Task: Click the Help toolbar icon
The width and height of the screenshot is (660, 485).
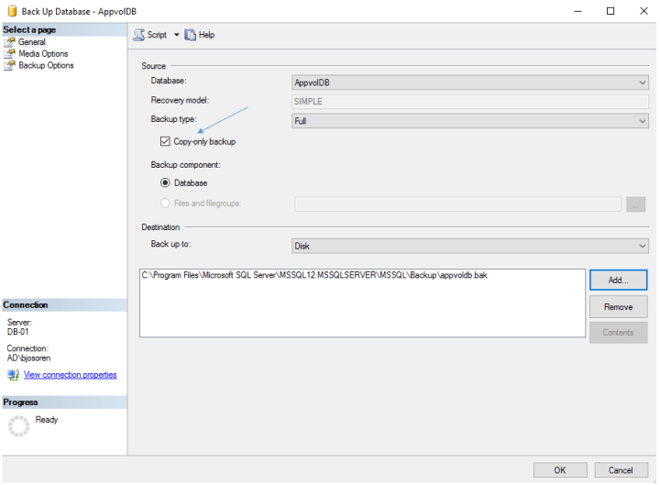Action: pyautogui.click(x=191, y=35)
